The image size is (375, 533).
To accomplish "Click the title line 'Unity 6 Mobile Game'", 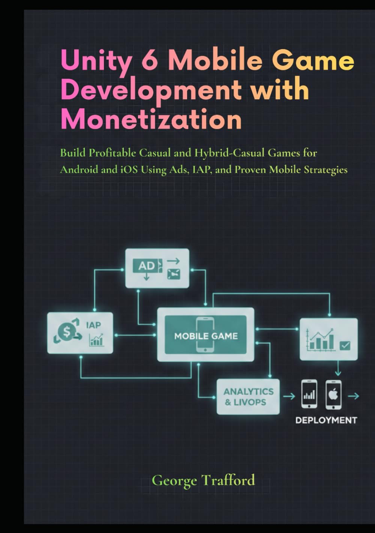I will tap(207, 61).
